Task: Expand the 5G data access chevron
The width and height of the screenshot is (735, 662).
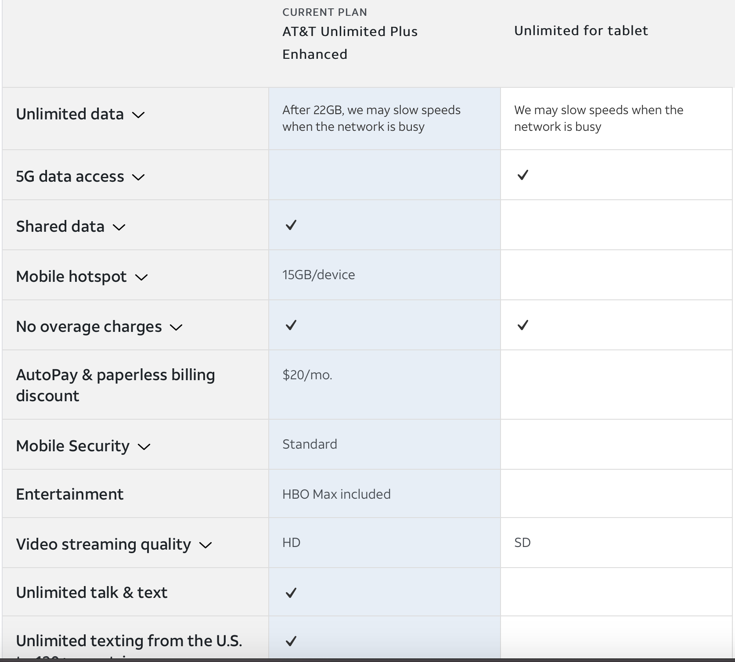Action: click(138, 177)
